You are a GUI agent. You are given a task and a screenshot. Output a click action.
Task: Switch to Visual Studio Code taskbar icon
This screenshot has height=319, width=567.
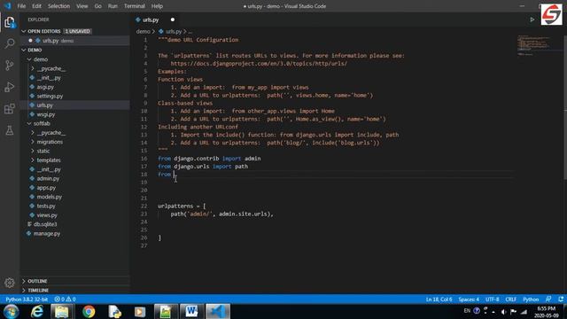(x=218, y=311)
